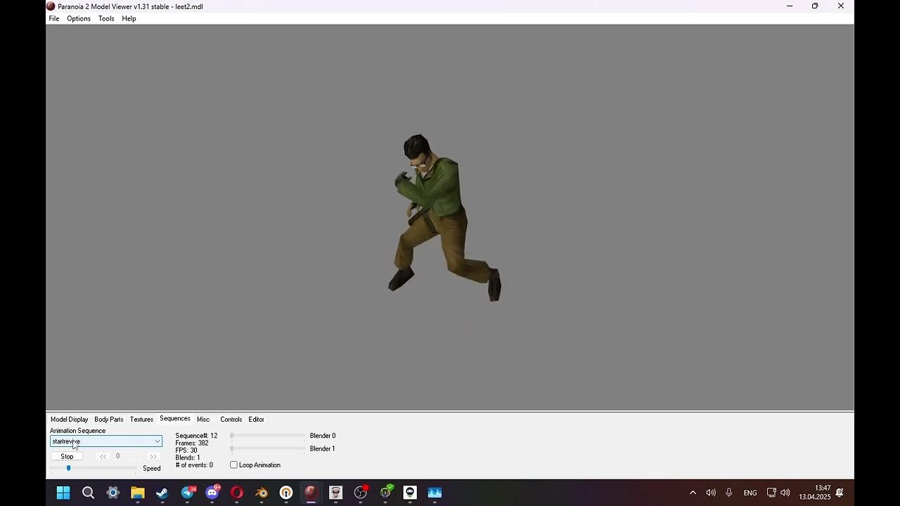Open Telegram from taskbar
This screenshot has width=900, height=506.
[x=188, y=493]
